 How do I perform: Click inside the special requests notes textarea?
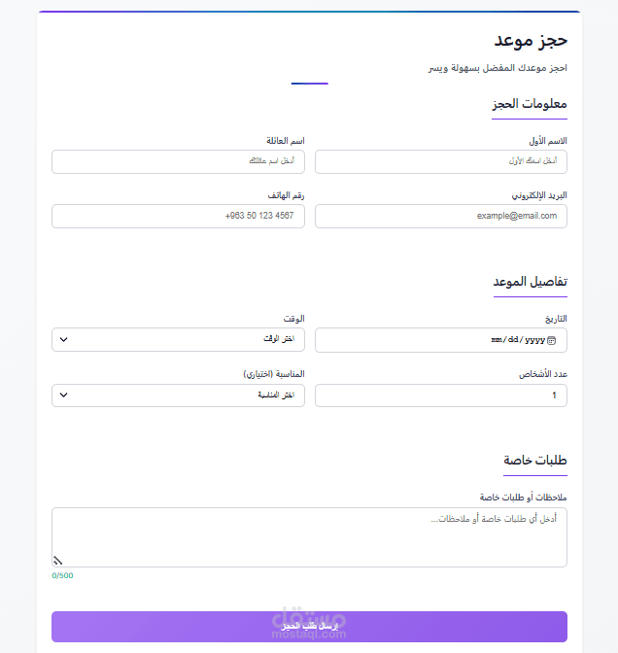click(x=309, y=536)
